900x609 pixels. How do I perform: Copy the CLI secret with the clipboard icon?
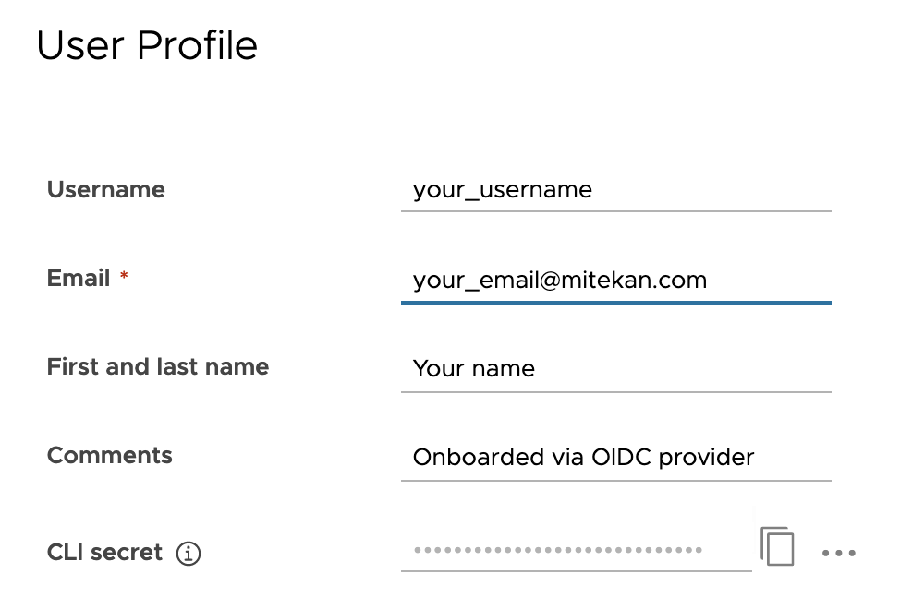pyautogui.click(x=777, y=546)
